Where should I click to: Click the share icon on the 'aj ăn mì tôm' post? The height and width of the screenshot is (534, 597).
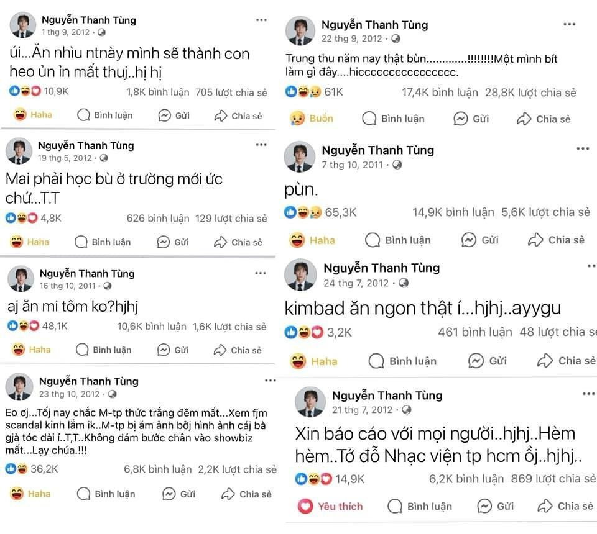(220, 350)
